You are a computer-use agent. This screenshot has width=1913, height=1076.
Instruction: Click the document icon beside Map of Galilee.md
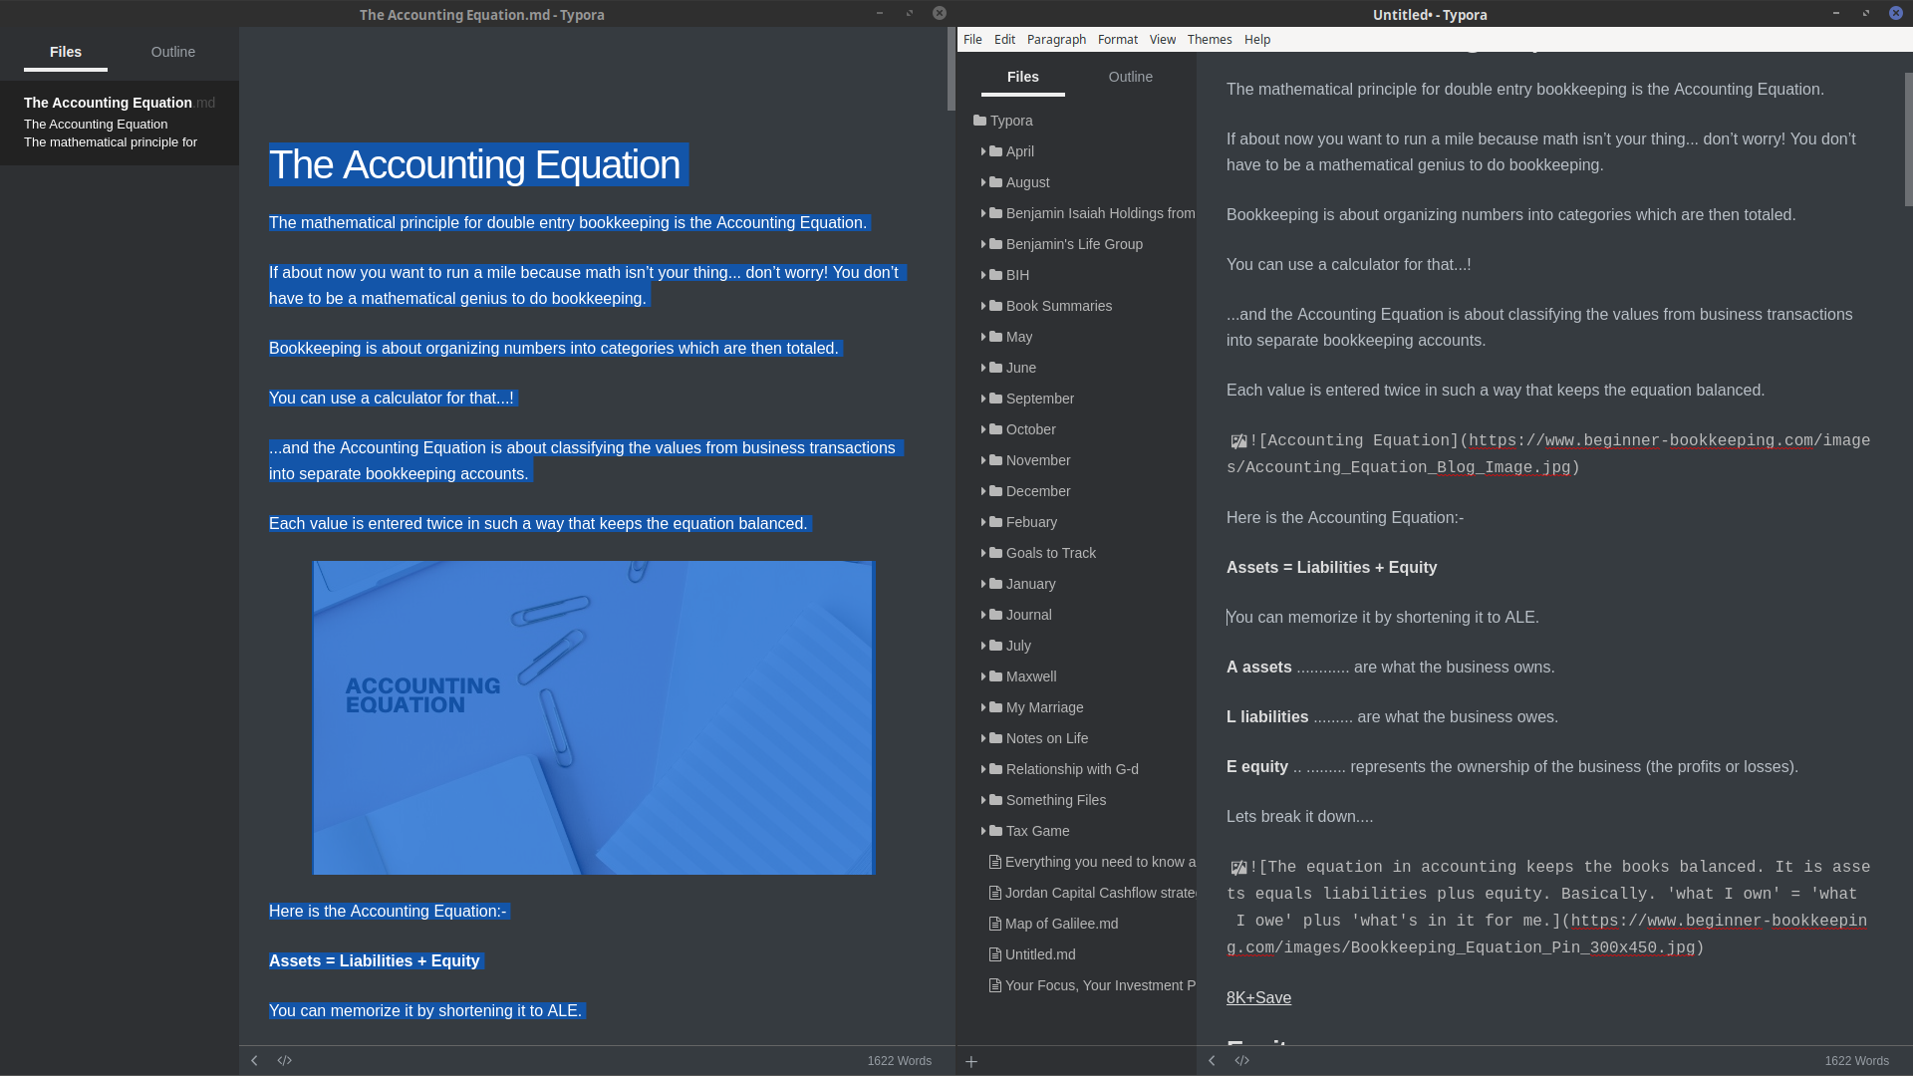[993, 924]
